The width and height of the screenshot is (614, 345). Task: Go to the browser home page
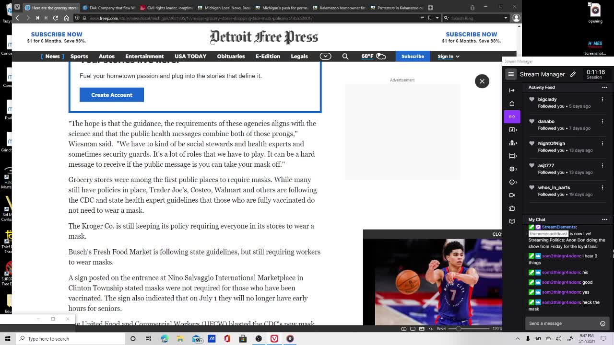(66, 18)
